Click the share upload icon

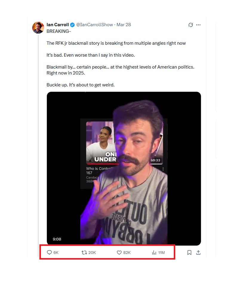tap(198, 252)
